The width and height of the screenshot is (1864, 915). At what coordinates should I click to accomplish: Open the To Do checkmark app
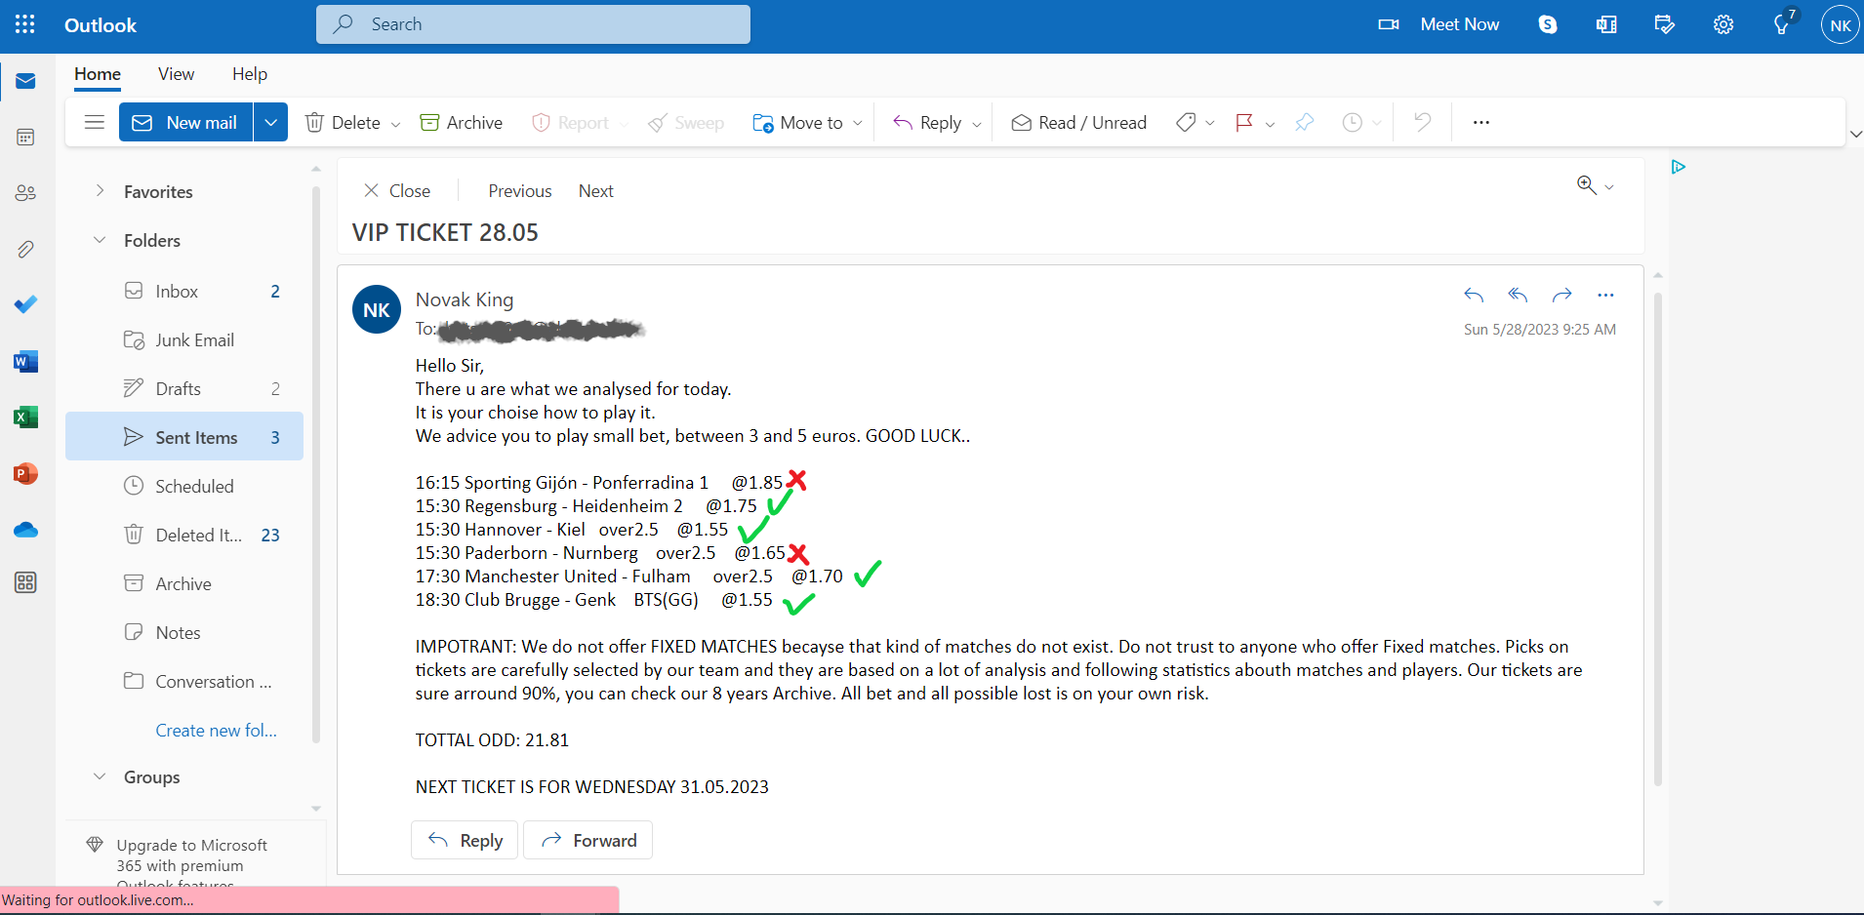[25, 305]
